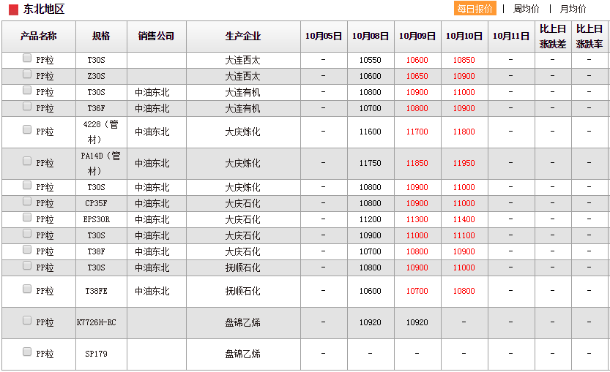Click price 10550 in first row
Viewport: 610px width, 372px height.
pyautogui.click(x=371, y=60)
